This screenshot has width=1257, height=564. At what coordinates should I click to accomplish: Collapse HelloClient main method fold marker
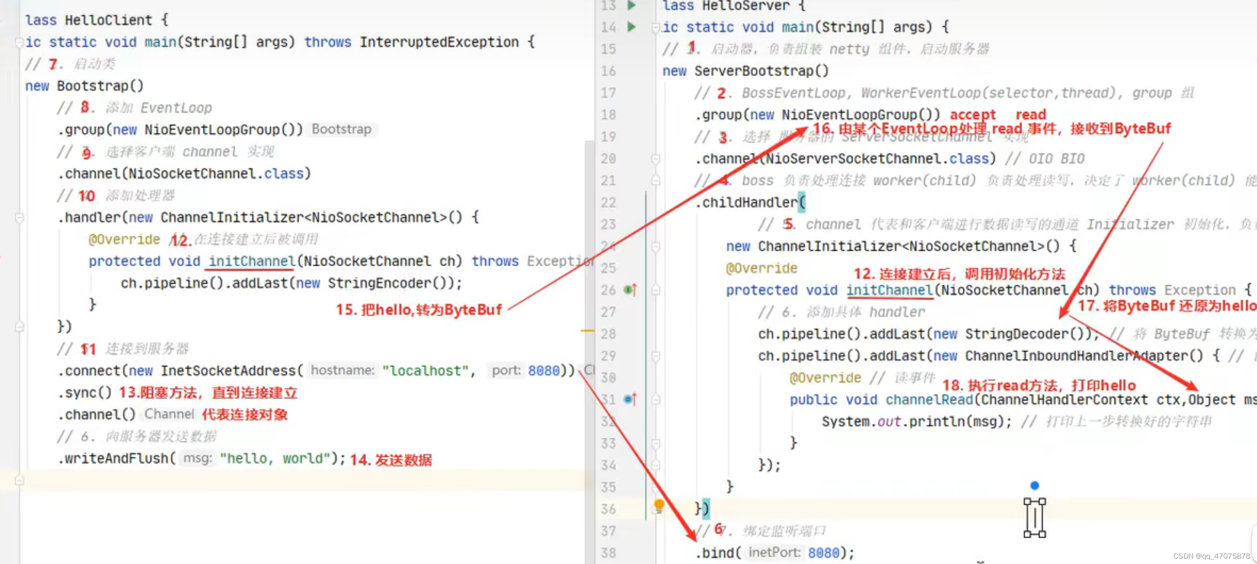coord(19,42)
